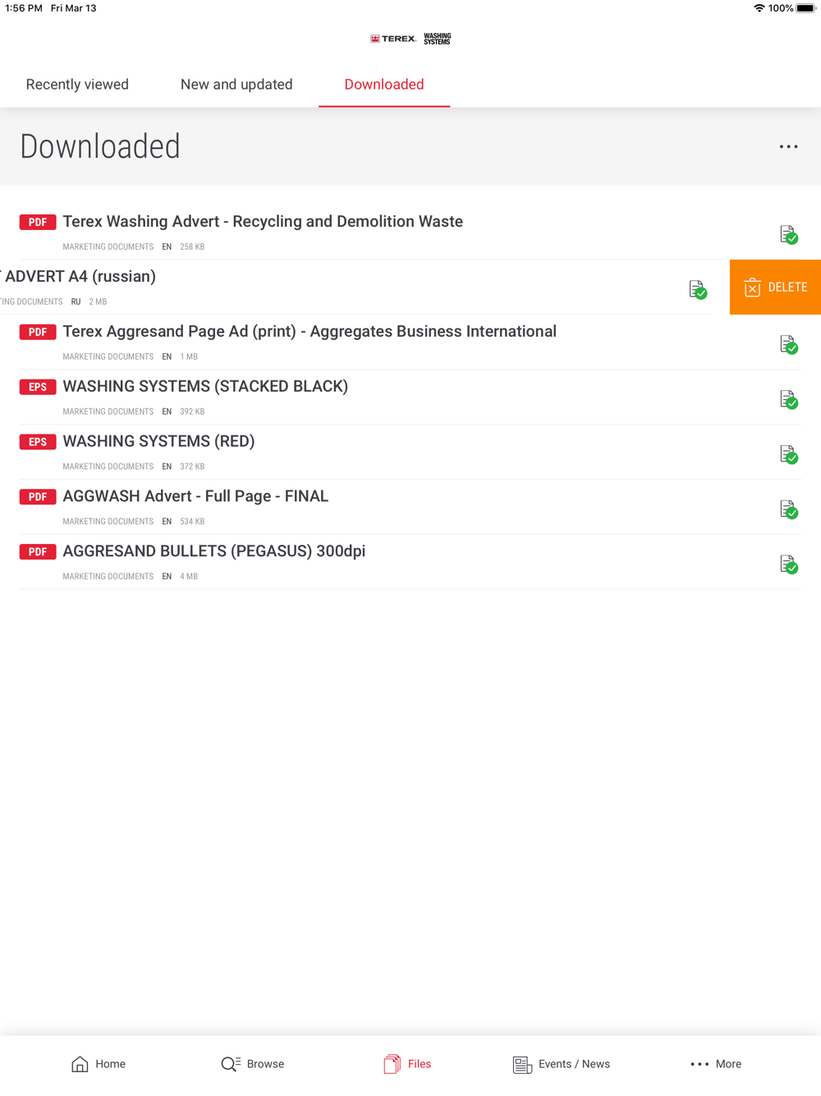Viewport: 821px width, 1096px height.
Task: Tap downloaded icon for AGGWASH Advert Full Page
Action: point(788,510)
